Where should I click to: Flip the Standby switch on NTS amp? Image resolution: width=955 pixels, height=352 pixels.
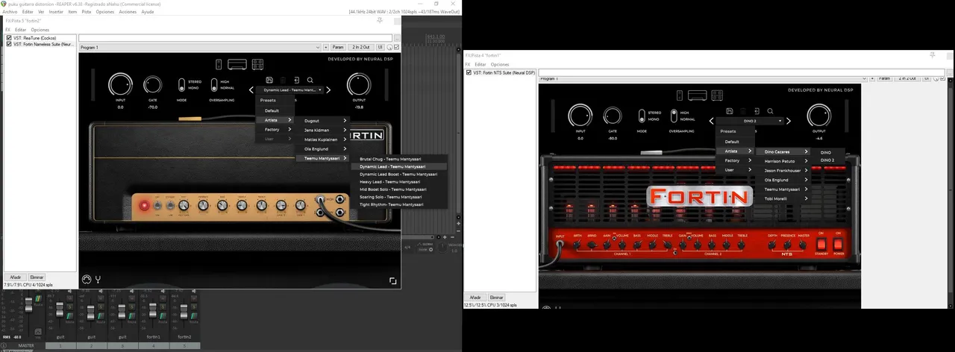point(821,242)
